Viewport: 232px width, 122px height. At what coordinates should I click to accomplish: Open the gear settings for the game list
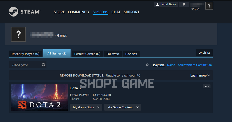pos(147,65)
